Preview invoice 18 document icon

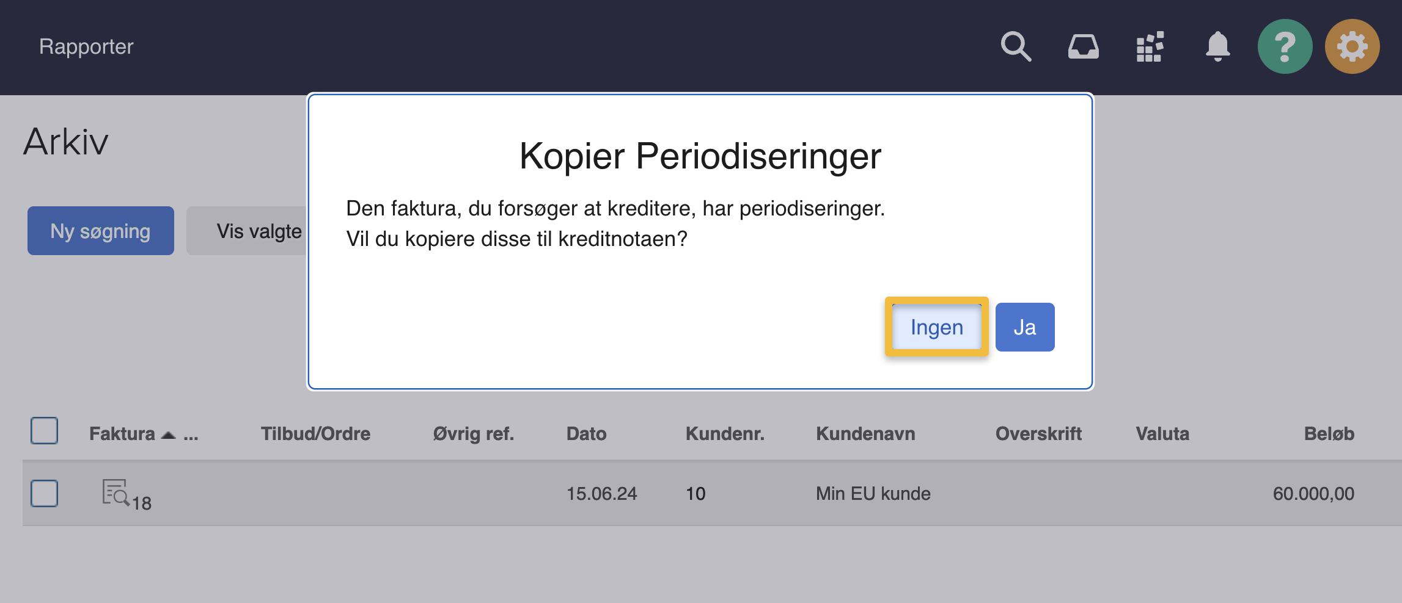coord(115,493)
